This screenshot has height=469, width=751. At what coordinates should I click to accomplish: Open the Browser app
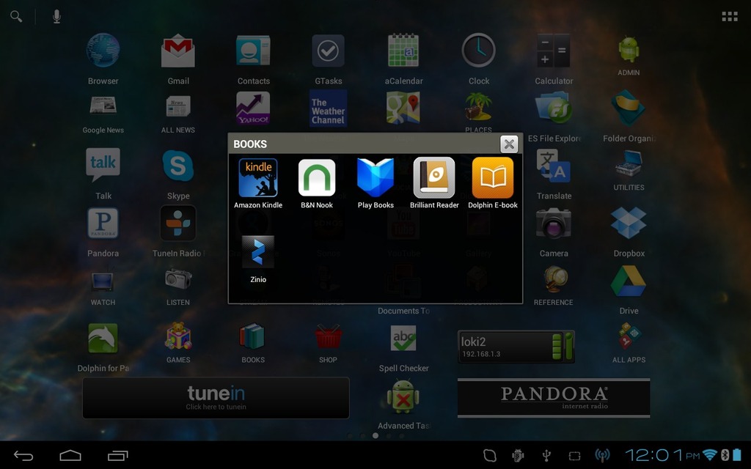click(103, 51)
